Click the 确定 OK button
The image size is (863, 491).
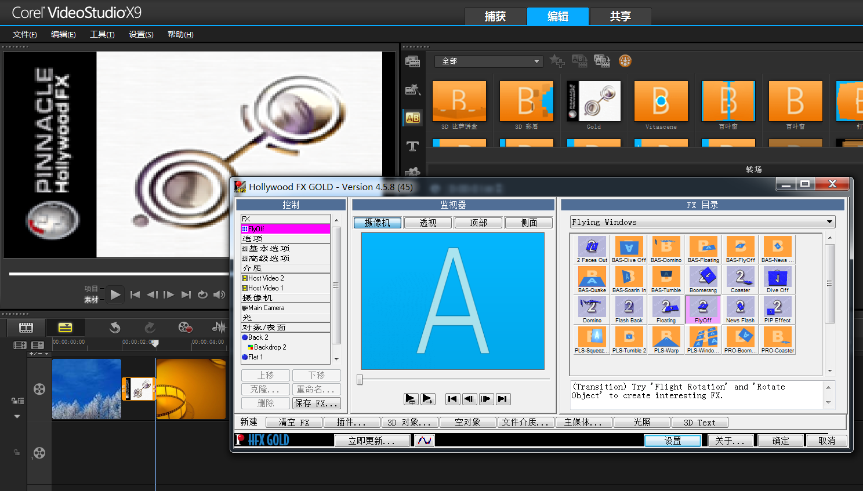(x=781, y=441)
